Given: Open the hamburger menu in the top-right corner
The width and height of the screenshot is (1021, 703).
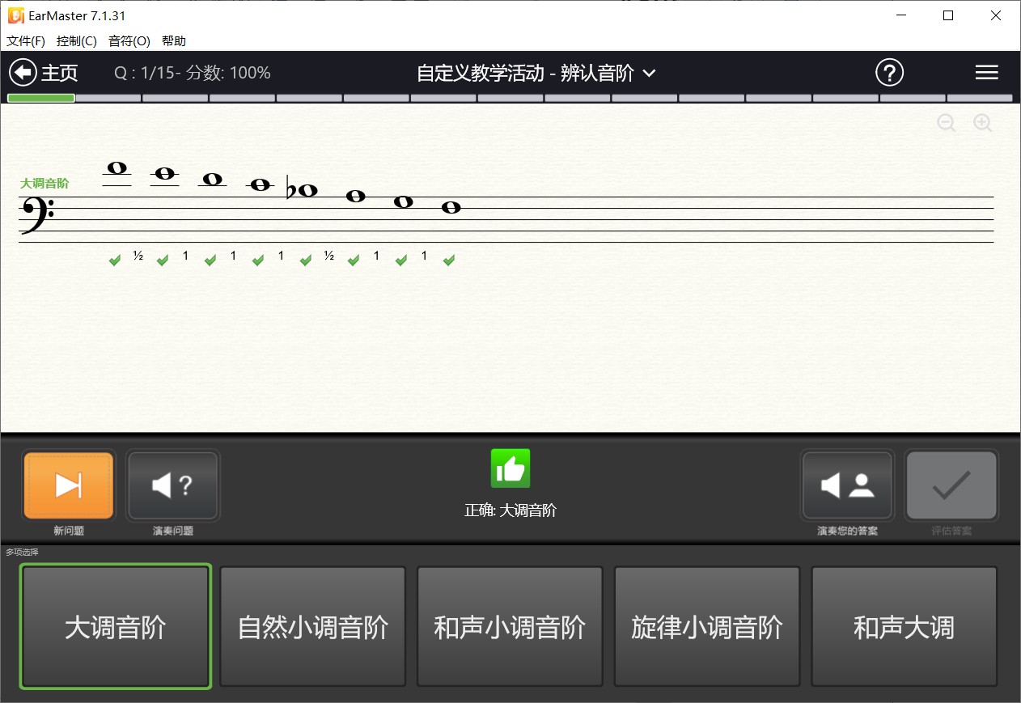Looking at the screenshot, I should [x=987, y=72].
